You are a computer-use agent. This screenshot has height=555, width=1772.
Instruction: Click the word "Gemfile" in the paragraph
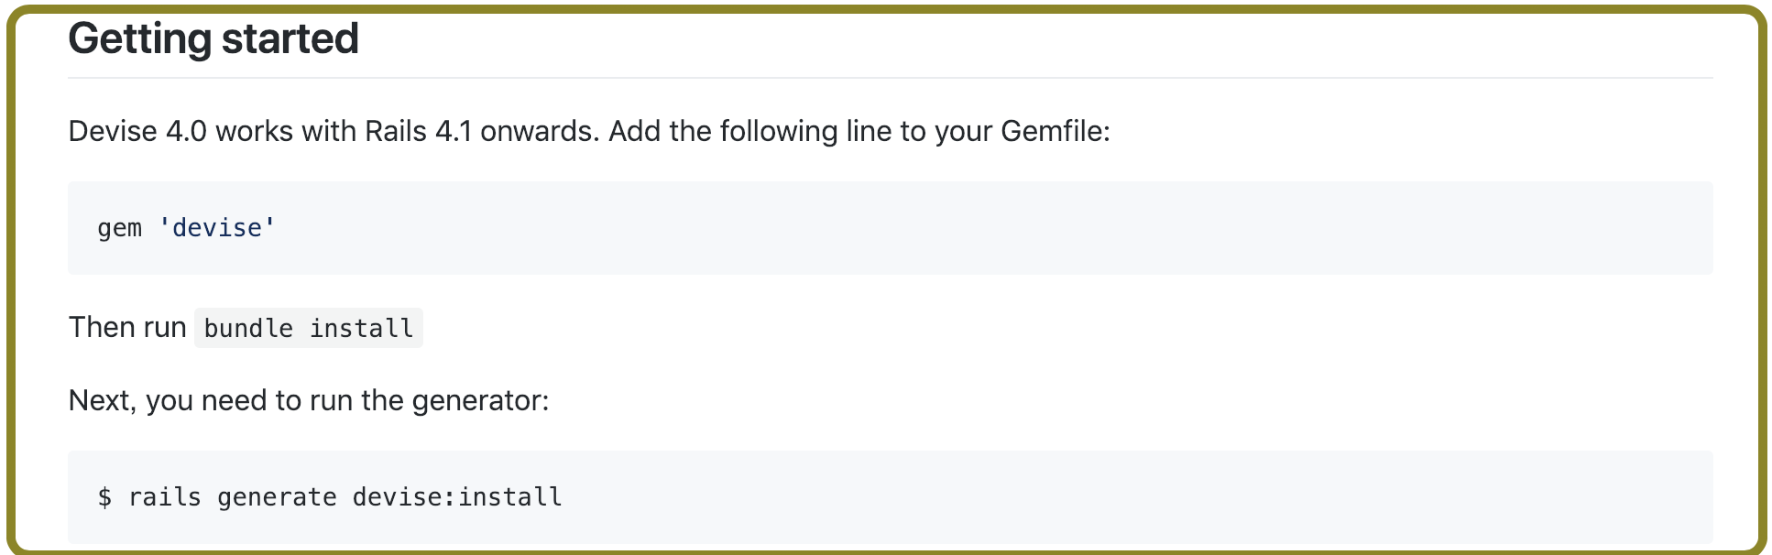click(x=1051, y=132)
